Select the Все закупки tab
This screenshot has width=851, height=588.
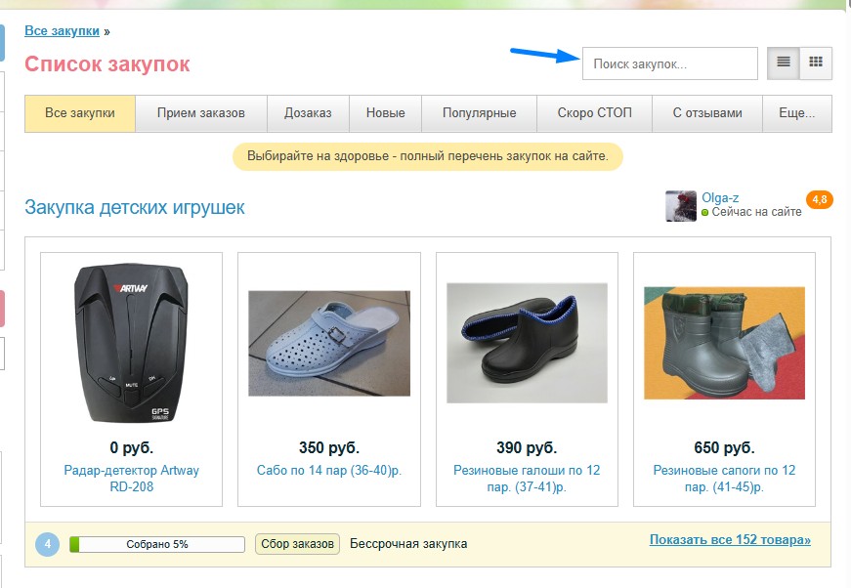click(80, 113)
